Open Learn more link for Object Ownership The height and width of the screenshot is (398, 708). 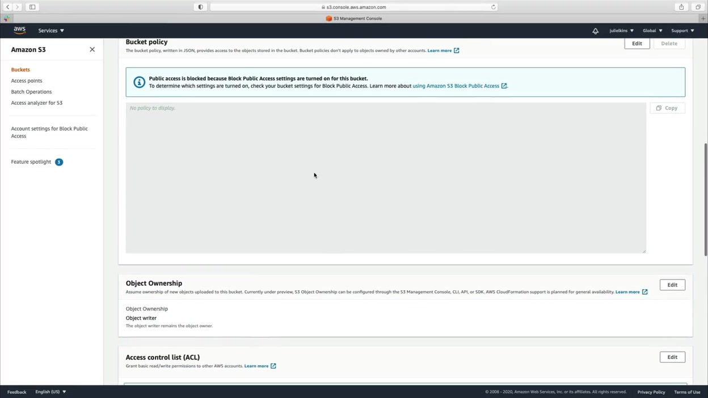tap(631, 292)
